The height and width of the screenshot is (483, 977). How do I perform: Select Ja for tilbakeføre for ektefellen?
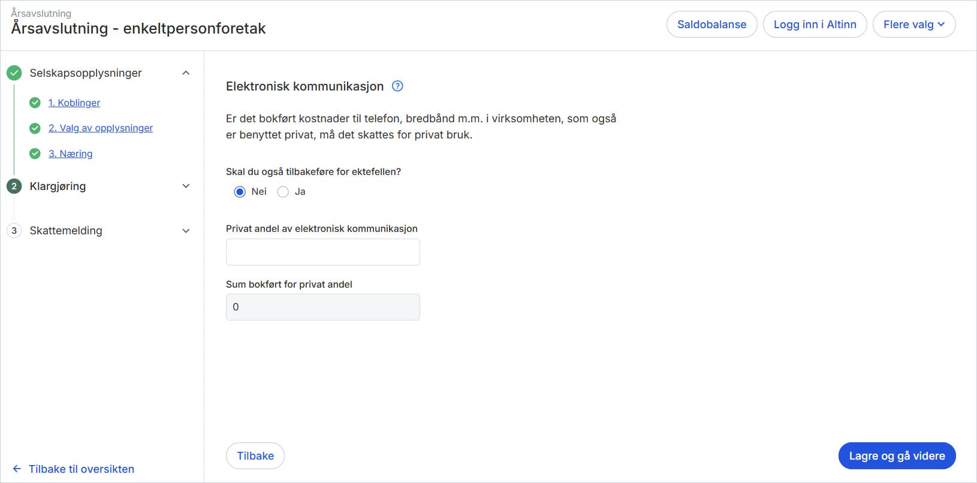coord(282,191)
